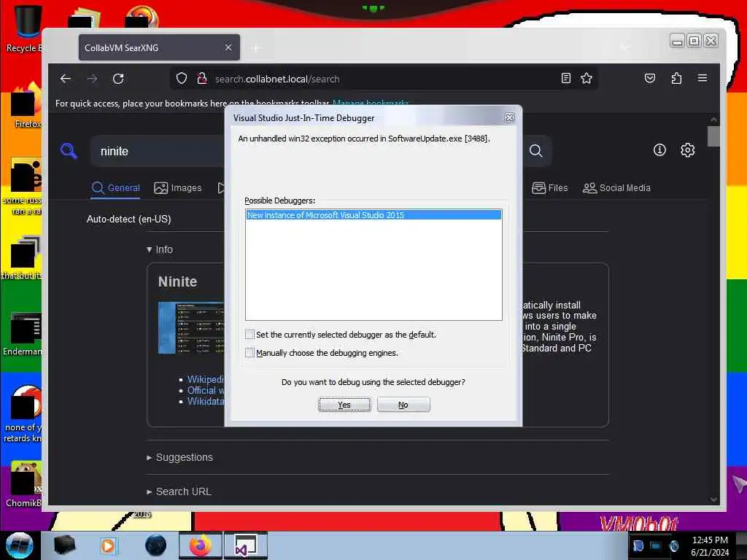Click the Firefox page vertical scrollbar thumb
Image resolution: width=747 pixels, height=560 pixels.
tap(713, 136)
